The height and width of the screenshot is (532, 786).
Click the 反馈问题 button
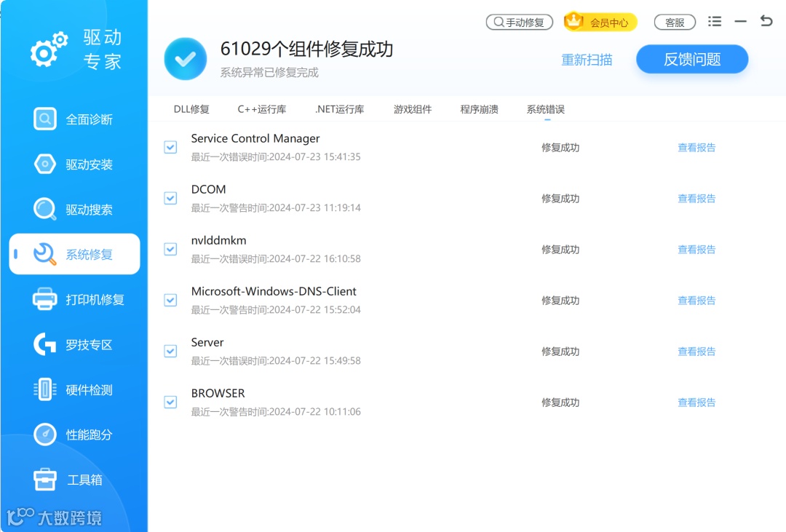point(692,59)
